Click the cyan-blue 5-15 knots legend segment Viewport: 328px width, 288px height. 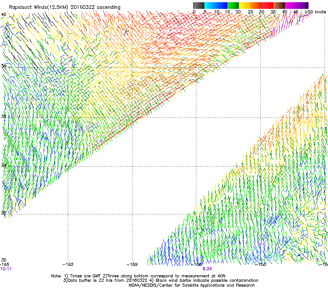tap(216, 5)
